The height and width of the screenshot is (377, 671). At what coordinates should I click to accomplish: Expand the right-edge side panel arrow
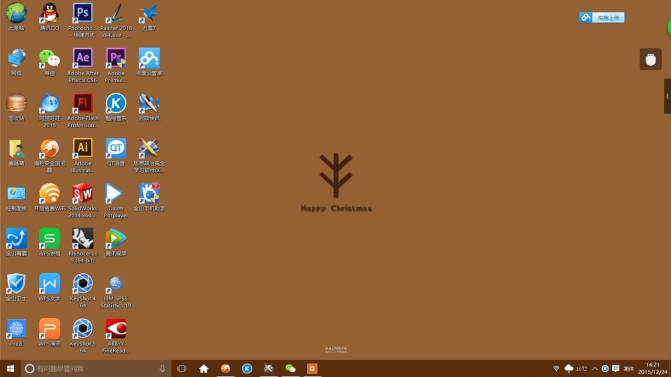click(668, 96)
